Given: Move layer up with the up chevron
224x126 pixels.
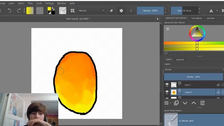Looking at the screenshot, I should click(x=194, y=103).
